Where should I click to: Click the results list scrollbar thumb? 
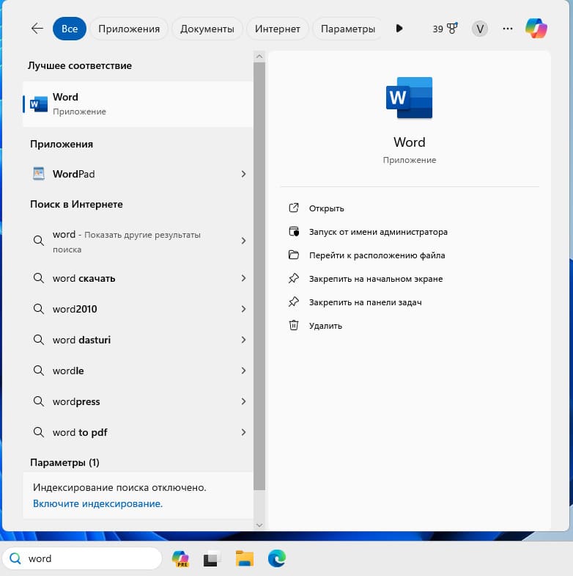(x=259, y=276)
